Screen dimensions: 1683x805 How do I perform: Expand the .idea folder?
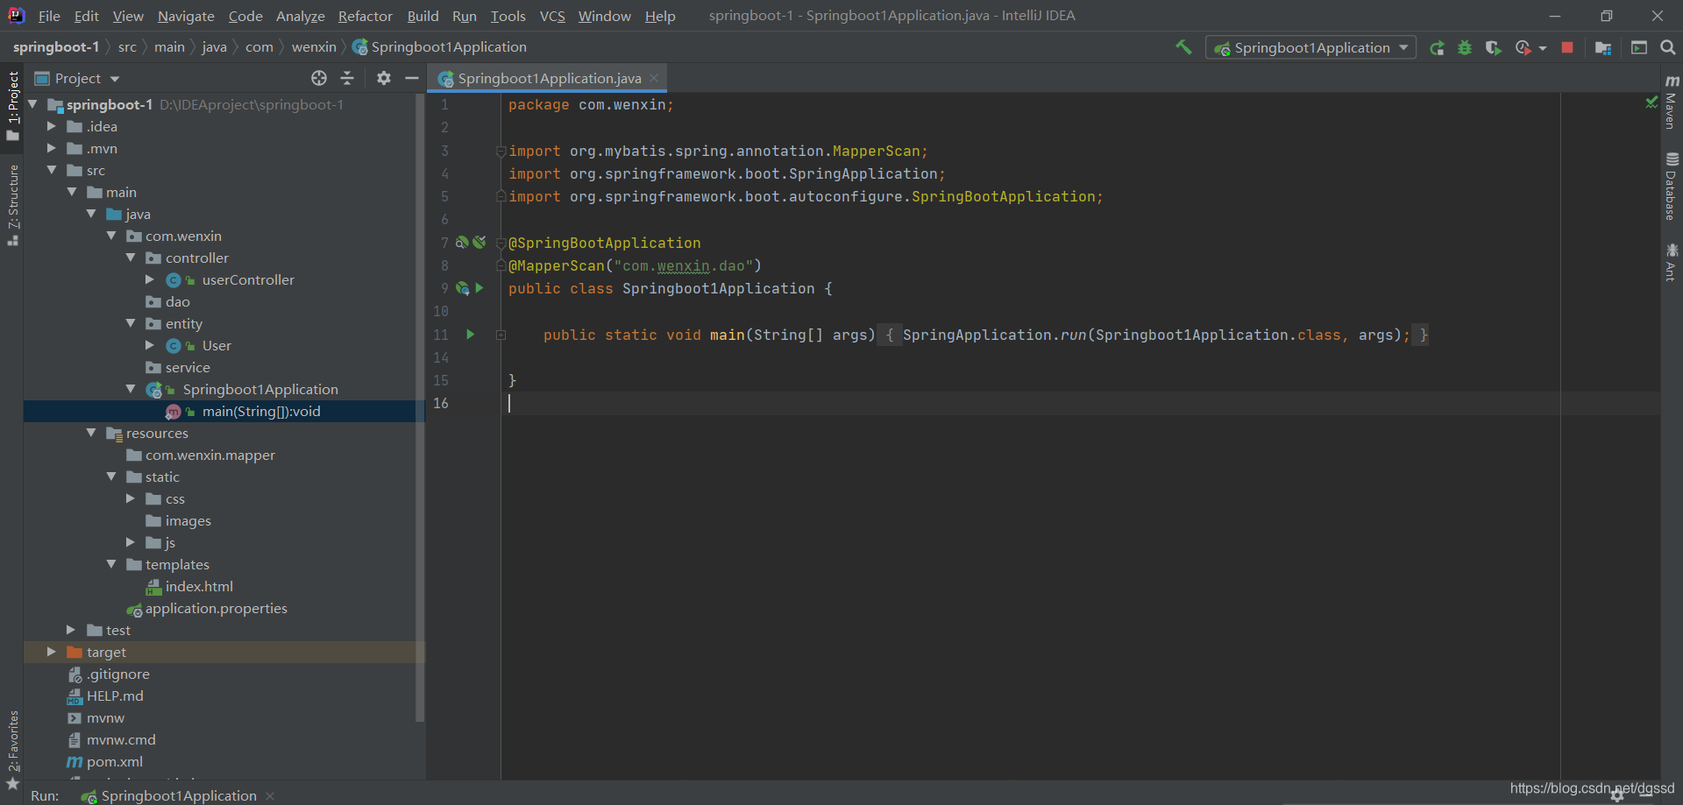(x=52, y=126)
